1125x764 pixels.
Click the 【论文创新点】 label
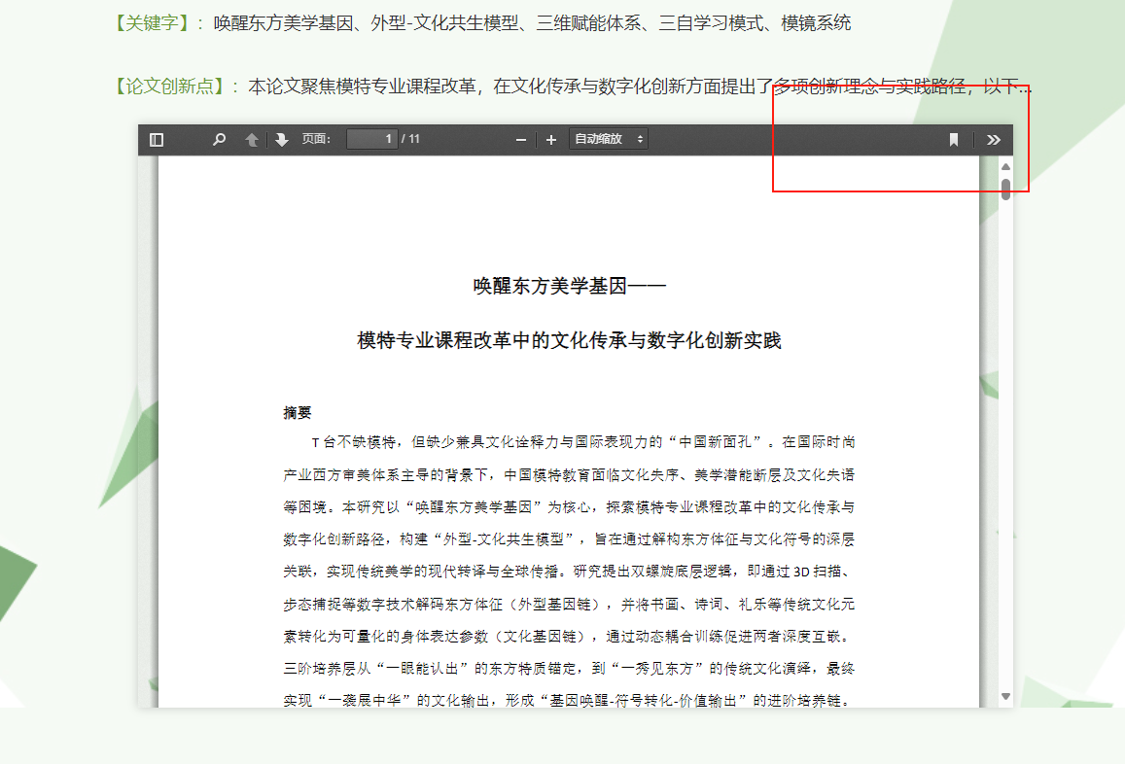click(170, 87)
